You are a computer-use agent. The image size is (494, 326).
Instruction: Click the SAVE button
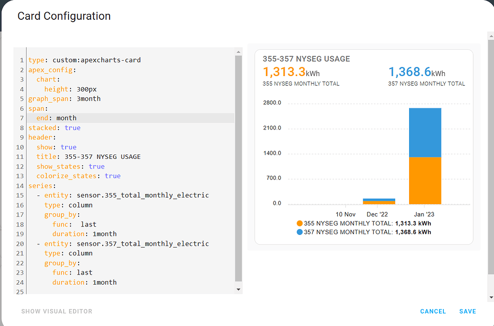tap(467, 311)
